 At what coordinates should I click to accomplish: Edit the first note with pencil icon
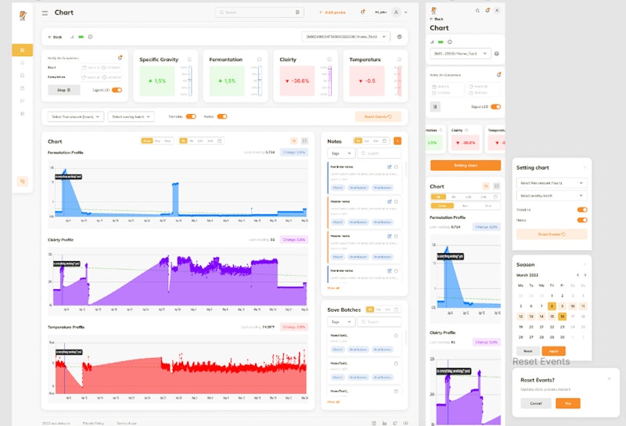[x=389, y=167]
